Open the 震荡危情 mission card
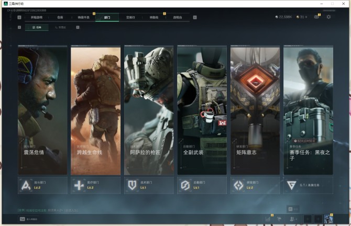351x226 pixels. 42,110
